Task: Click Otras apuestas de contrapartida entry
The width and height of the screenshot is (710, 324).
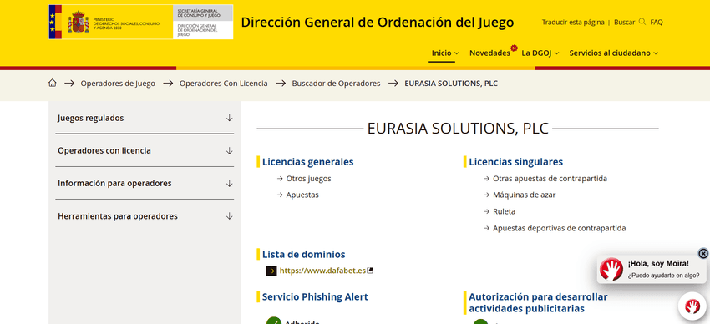Action: click(x=550, y=179)
